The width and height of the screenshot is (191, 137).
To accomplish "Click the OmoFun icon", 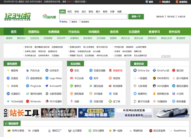I will (154, 71).
